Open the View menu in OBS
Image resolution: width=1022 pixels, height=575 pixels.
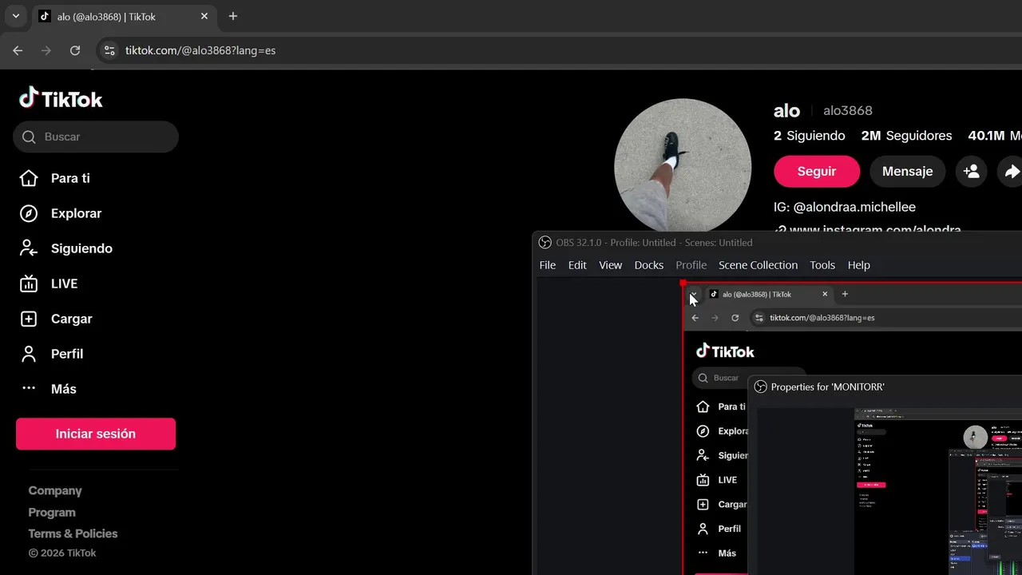[x=610, y=265]
